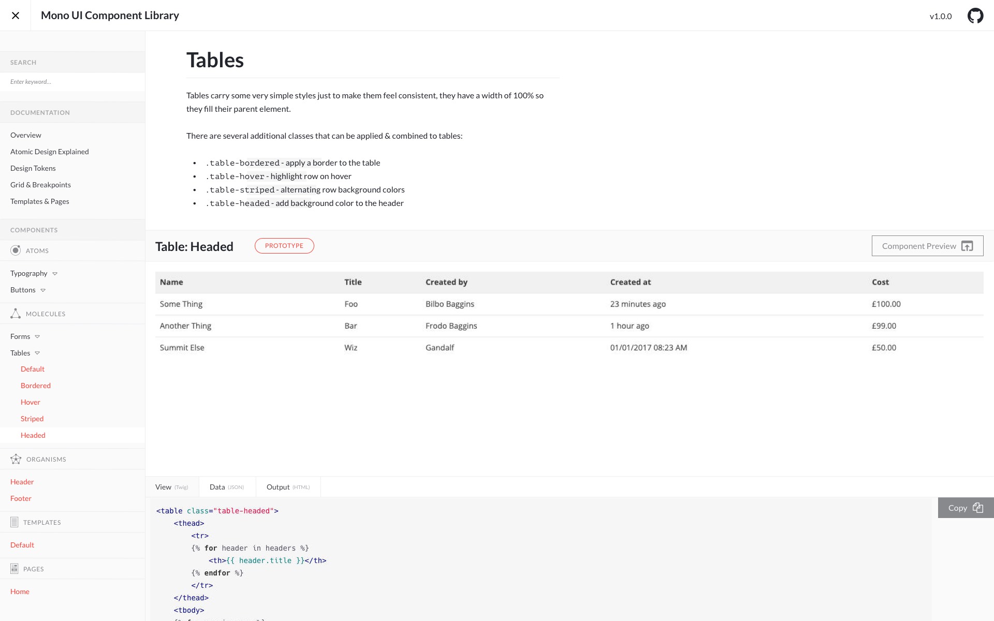
Task: Expand the Buttons dropdown arrow
Action: 43,290
